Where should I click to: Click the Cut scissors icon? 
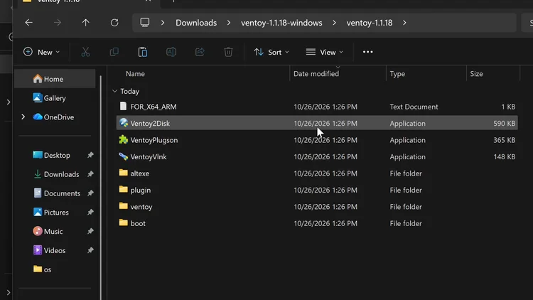85,52
